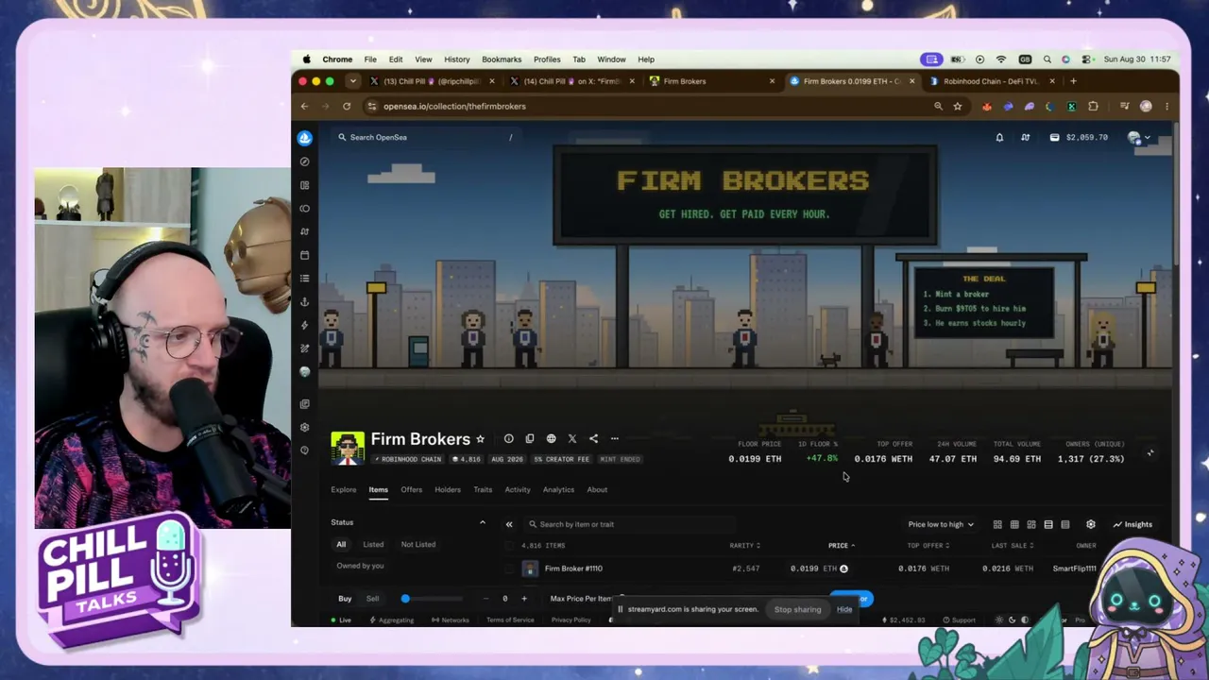Open the Terms of Service link
Image resolution: width=1209 pixels, height=680 pixels.
pos(510,620)
